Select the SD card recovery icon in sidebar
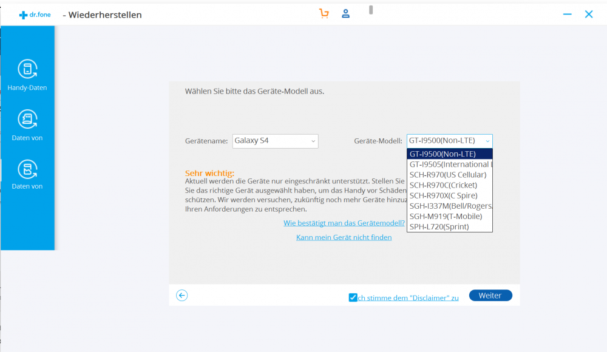 [27, 120]
